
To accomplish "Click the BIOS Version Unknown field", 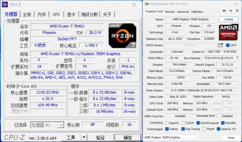I will [190, 45].
